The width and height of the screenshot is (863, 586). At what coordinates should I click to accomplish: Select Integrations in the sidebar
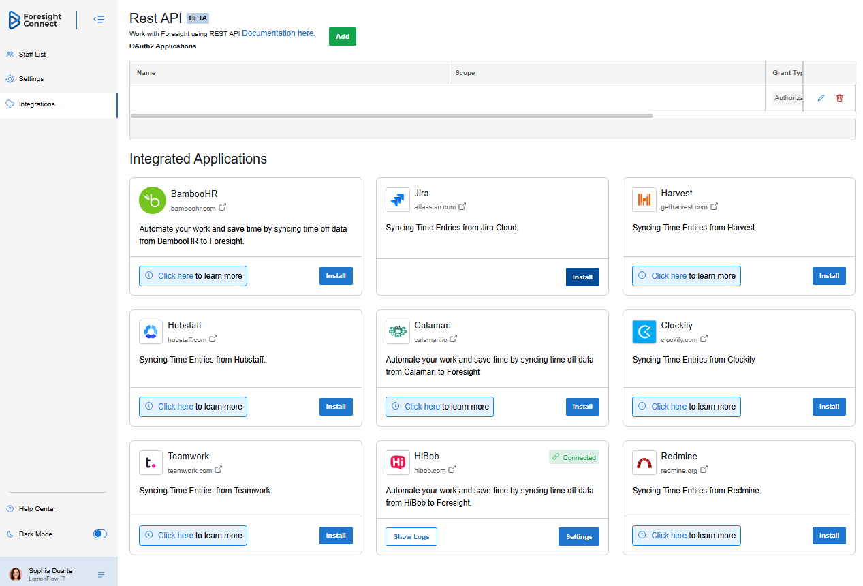coord(59,104)
